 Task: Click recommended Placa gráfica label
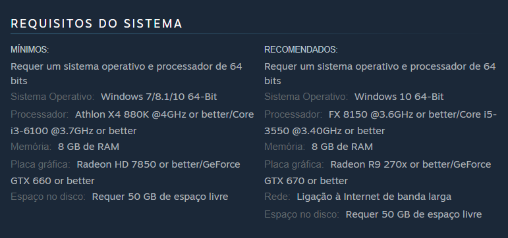click(294, 164)
